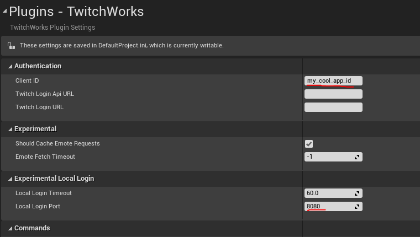Focus the Twitch Login Api URL field

333,94
